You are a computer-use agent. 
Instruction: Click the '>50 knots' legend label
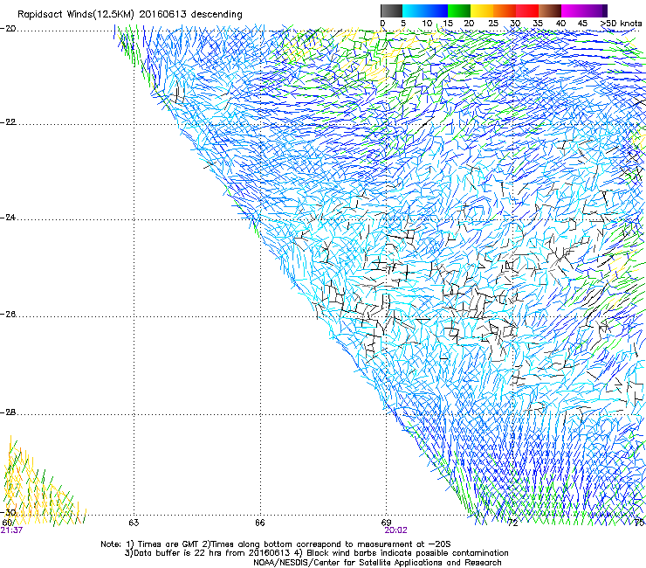tap(621, 23)
